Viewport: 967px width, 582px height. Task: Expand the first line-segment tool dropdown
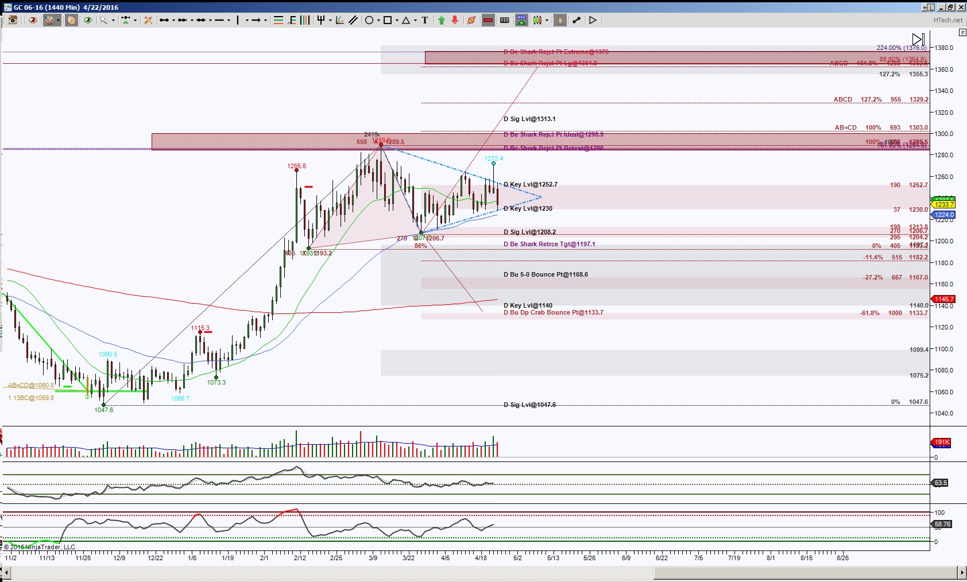coord(174,20)
